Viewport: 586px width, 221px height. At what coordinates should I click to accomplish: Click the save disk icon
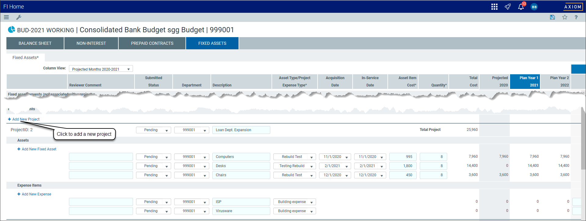[552, 17]
